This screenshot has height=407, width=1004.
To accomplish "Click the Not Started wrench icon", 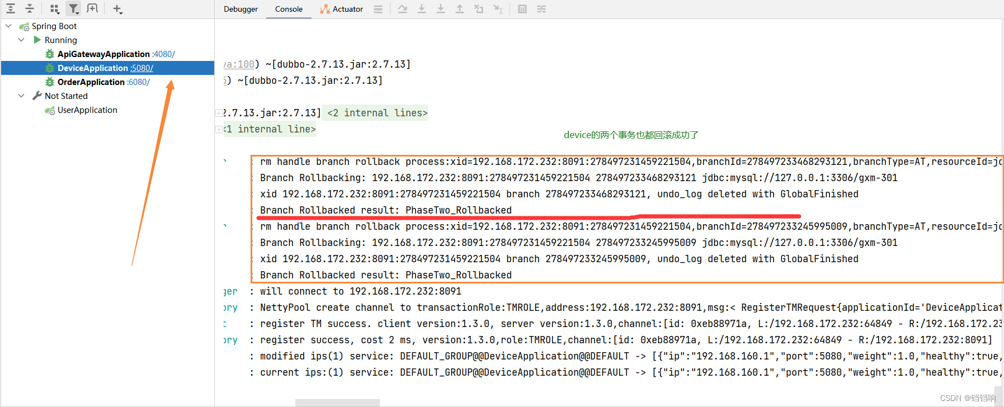I will click(x=37, y=96).
